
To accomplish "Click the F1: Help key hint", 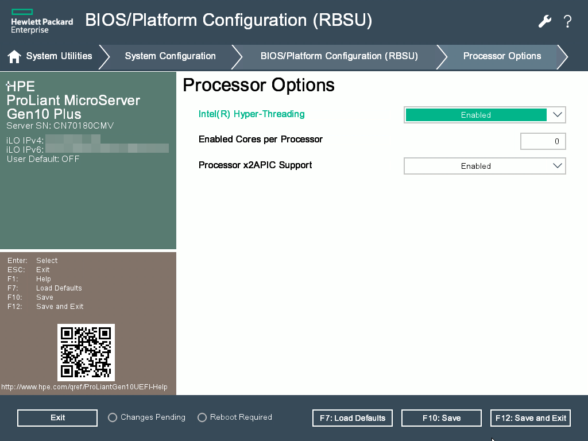I will 29,279.
